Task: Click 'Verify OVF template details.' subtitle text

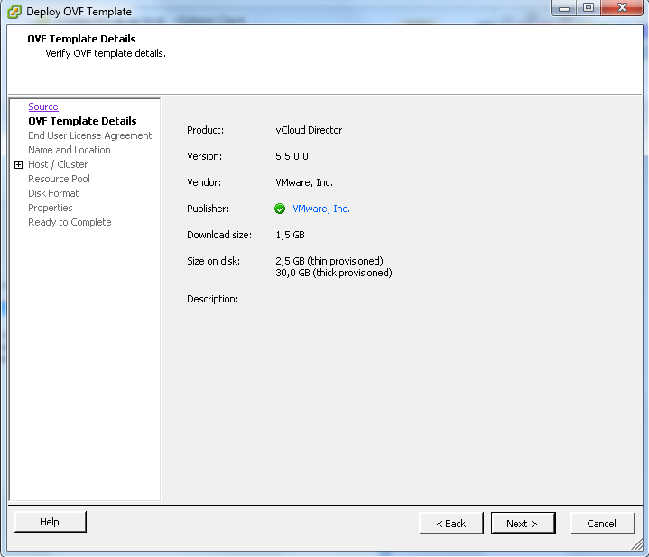Action: click(x=106, y=53)
